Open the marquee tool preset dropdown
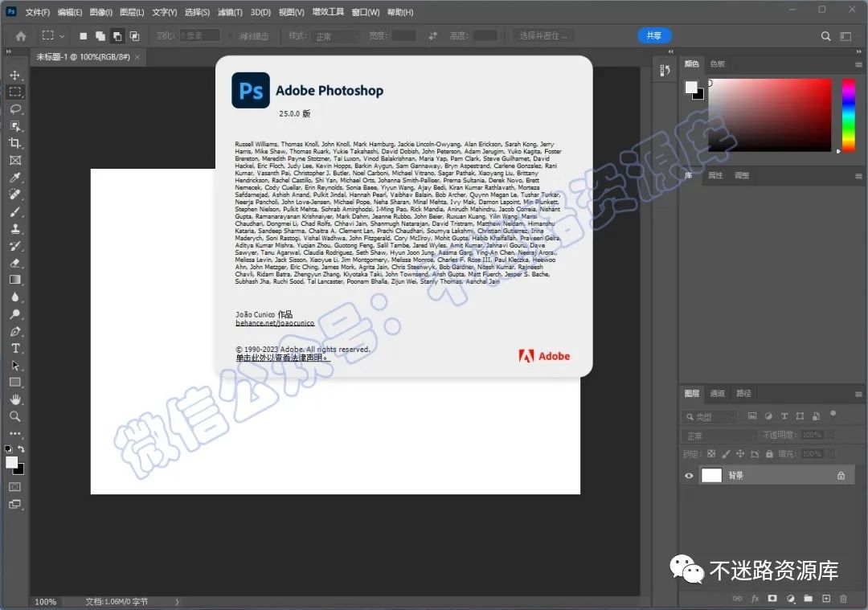The image size is (868, 610). click(62, 36)
